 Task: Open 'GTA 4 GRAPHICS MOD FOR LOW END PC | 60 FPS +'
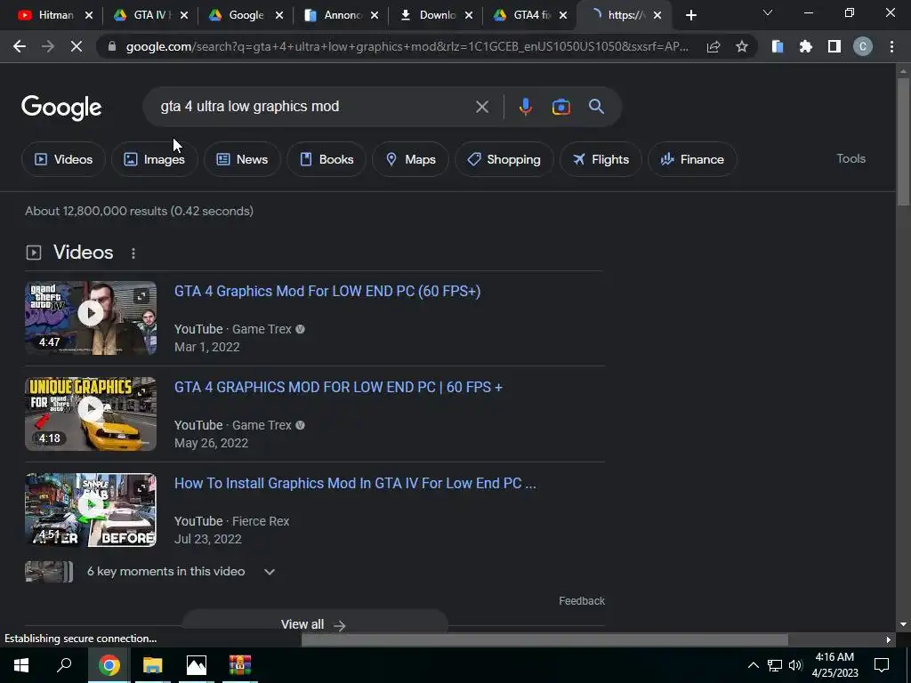pyautogui.click(x=338, y=387)
